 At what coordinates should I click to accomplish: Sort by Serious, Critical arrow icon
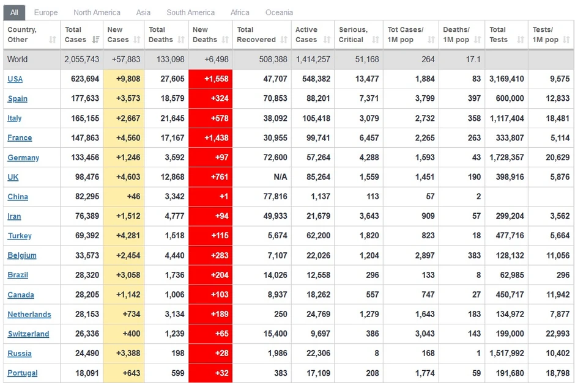coord(376,40)
